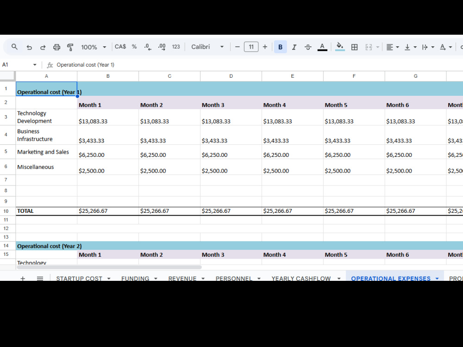The image size is (463, 347).
Task: Select cell 'Operational cost (Year 1)'
Action: (46, 89)
